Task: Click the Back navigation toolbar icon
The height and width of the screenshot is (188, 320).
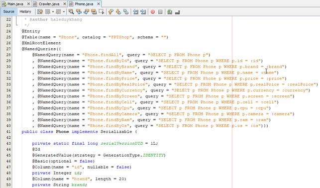Action: tap(48, 12)
